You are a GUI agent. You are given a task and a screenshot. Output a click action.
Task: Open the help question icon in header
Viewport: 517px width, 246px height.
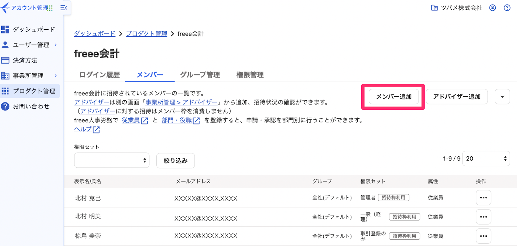pos(507,8)
